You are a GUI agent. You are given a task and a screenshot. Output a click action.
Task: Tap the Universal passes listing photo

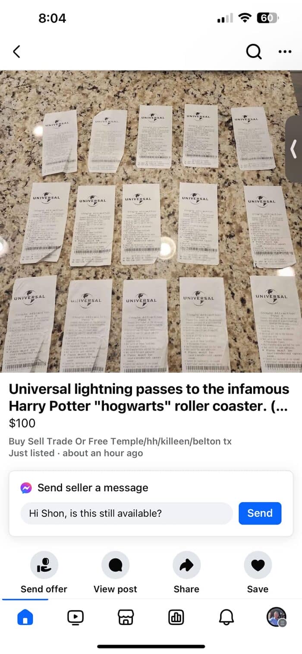pyautogui.click(x=151, y=221)
